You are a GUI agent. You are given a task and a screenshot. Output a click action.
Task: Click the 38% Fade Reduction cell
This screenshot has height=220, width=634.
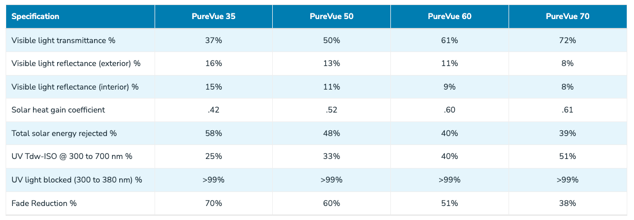568,203
